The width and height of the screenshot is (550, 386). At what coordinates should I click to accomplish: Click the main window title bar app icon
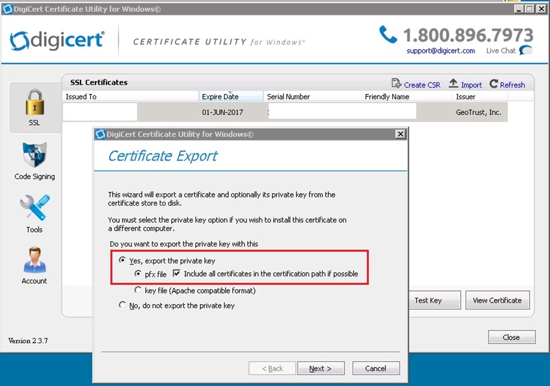click(x=7, y=9)
